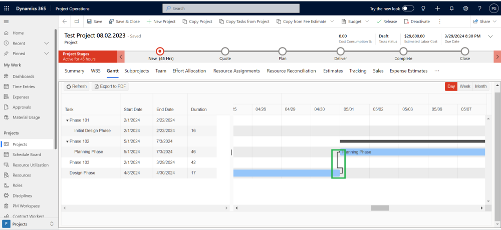Screen dimensions: 501x230
Task: Click Copy Tasks from Project
Action: pos(244,21)
